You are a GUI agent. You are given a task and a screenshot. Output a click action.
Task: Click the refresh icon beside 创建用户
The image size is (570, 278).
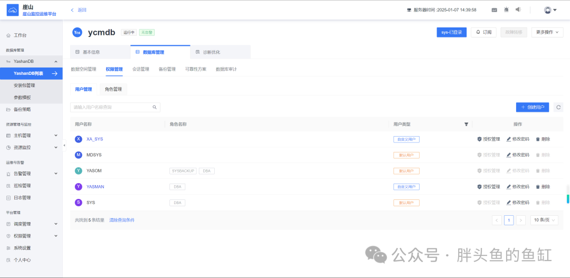click(x=558, y=107)
